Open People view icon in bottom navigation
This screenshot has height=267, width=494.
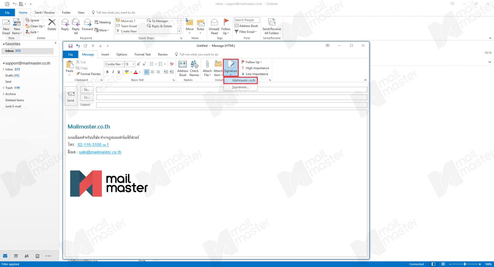27,256
